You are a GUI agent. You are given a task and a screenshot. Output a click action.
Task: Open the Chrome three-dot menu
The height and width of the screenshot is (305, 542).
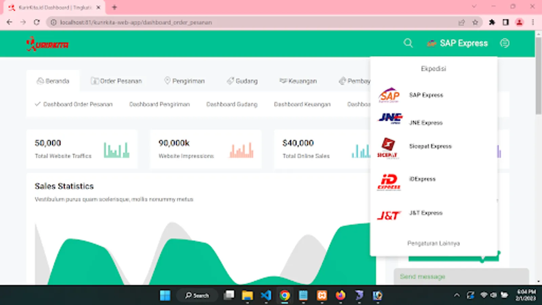533,22
